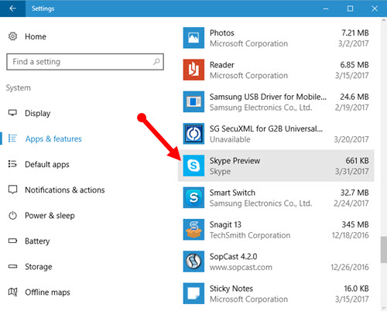Viewport: 387px width, 311px height.
Task: Select the Snagit 13 entry name
Action: pos(225,224)
